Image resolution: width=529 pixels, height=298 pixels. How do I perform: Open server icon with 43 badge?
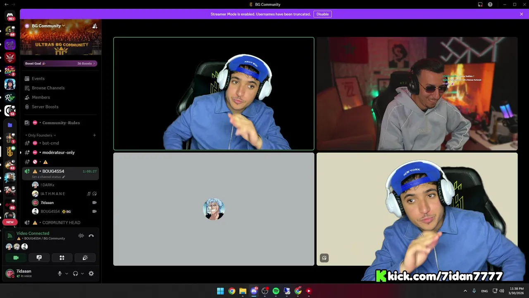(10, 165)
